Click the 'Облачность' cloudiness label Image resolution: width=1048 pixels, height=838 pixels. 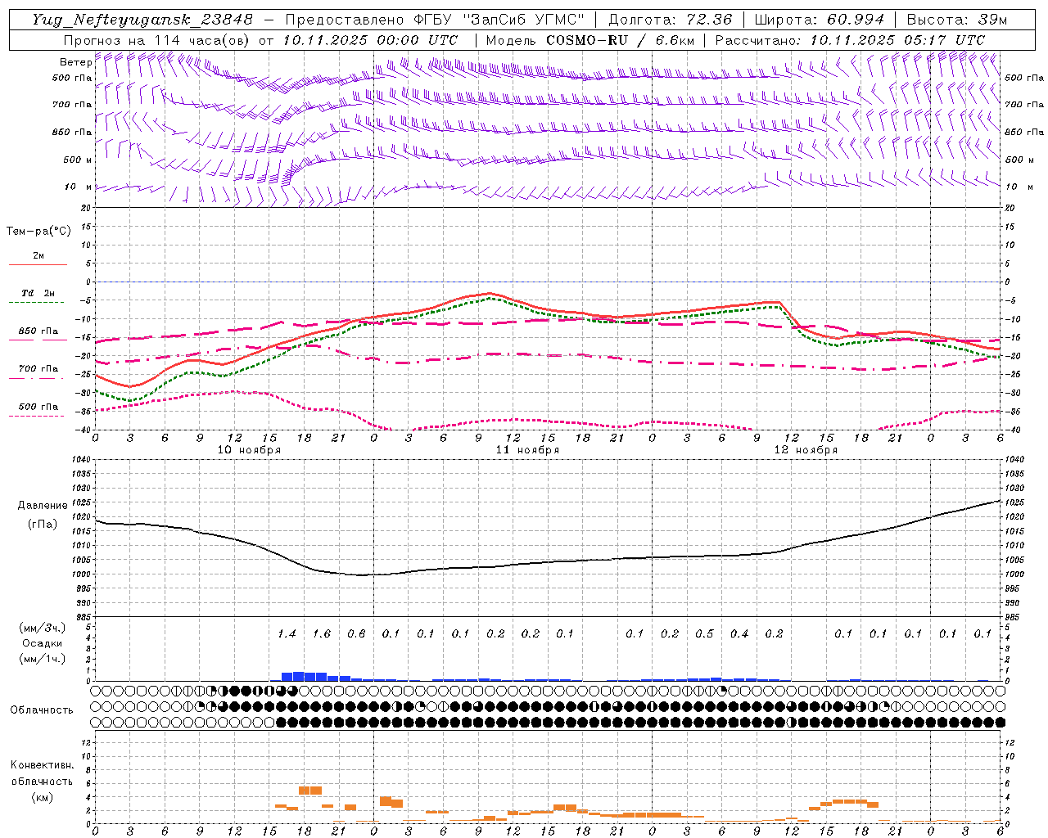pos(42,710)
